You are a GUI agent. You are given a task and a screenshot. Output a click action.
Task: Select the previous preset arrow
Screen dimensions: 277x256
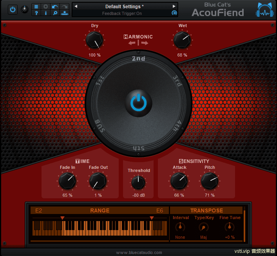click(76, 6)
